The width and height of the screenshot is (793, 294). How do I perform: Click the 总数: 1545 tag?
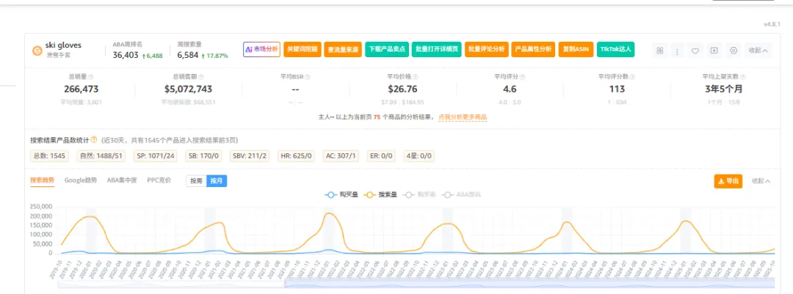point(50,156)
